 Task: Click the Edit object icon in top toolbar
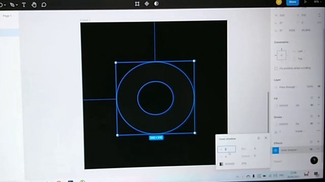[137, 4]
